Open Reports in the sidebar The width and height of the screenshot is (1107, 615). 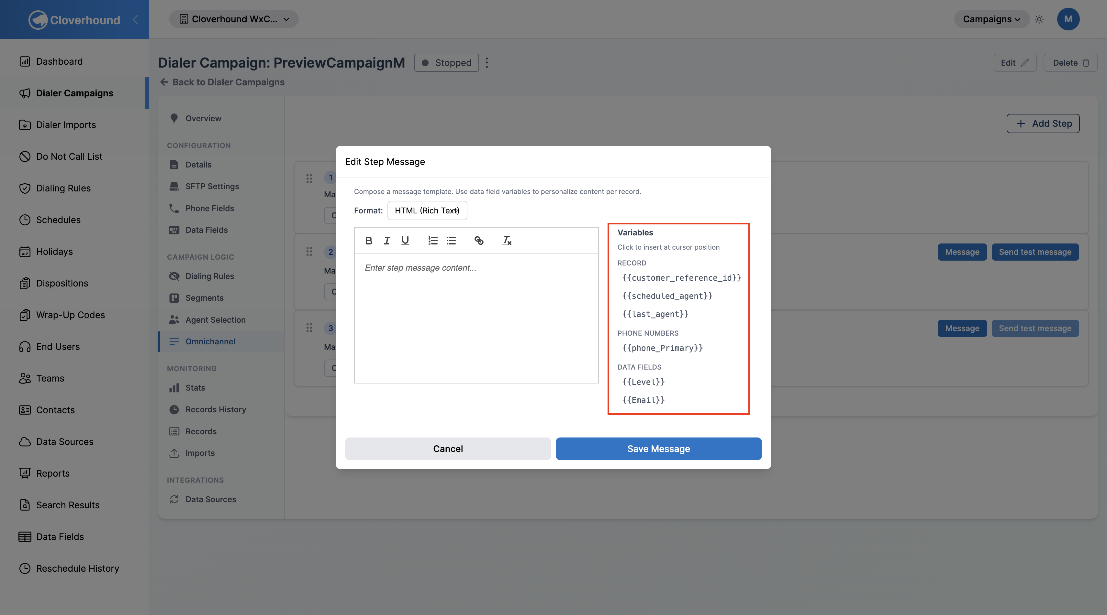click(x=74, y=473)
